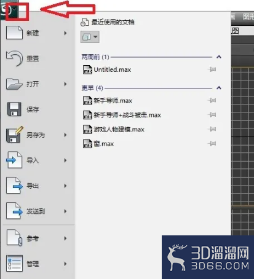254x279 pixels.
Task: Click the 更早 (4) group header text
Action: pos(92,88)
